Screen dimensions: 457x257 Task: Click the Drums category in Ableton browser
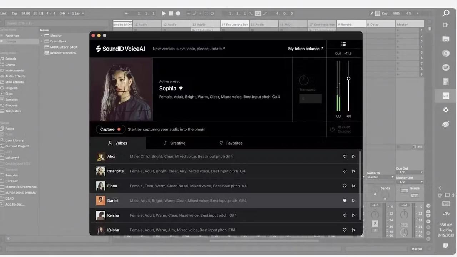(x=10, y=65)
